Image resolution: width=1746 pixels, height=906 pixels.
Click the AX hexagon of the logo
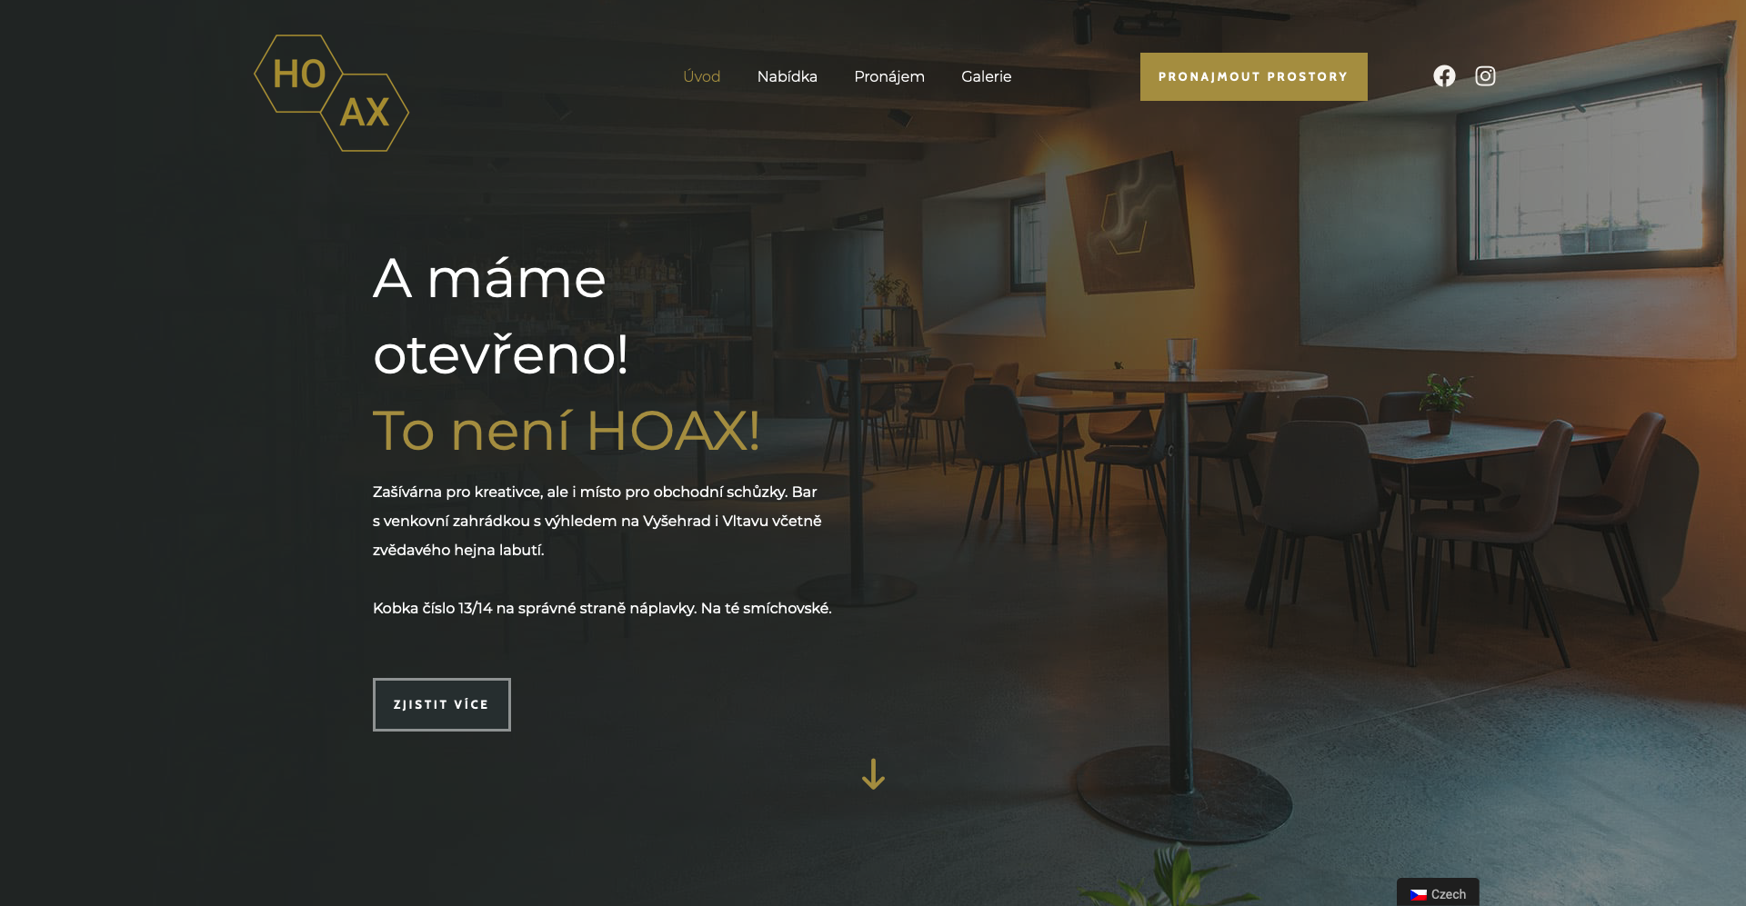(x=365, y=113)
